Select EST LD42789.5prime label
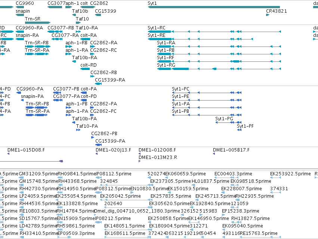The width and height of the screenshot is (318, 239). pos(38,226)
